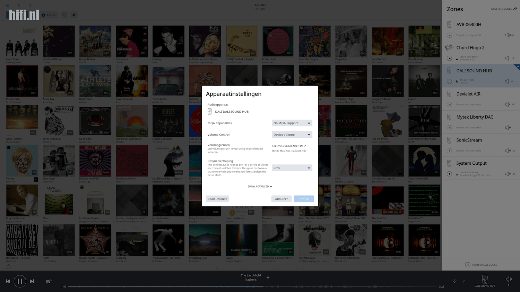Open the play queue
520x292 pixels.
point(49,282)
